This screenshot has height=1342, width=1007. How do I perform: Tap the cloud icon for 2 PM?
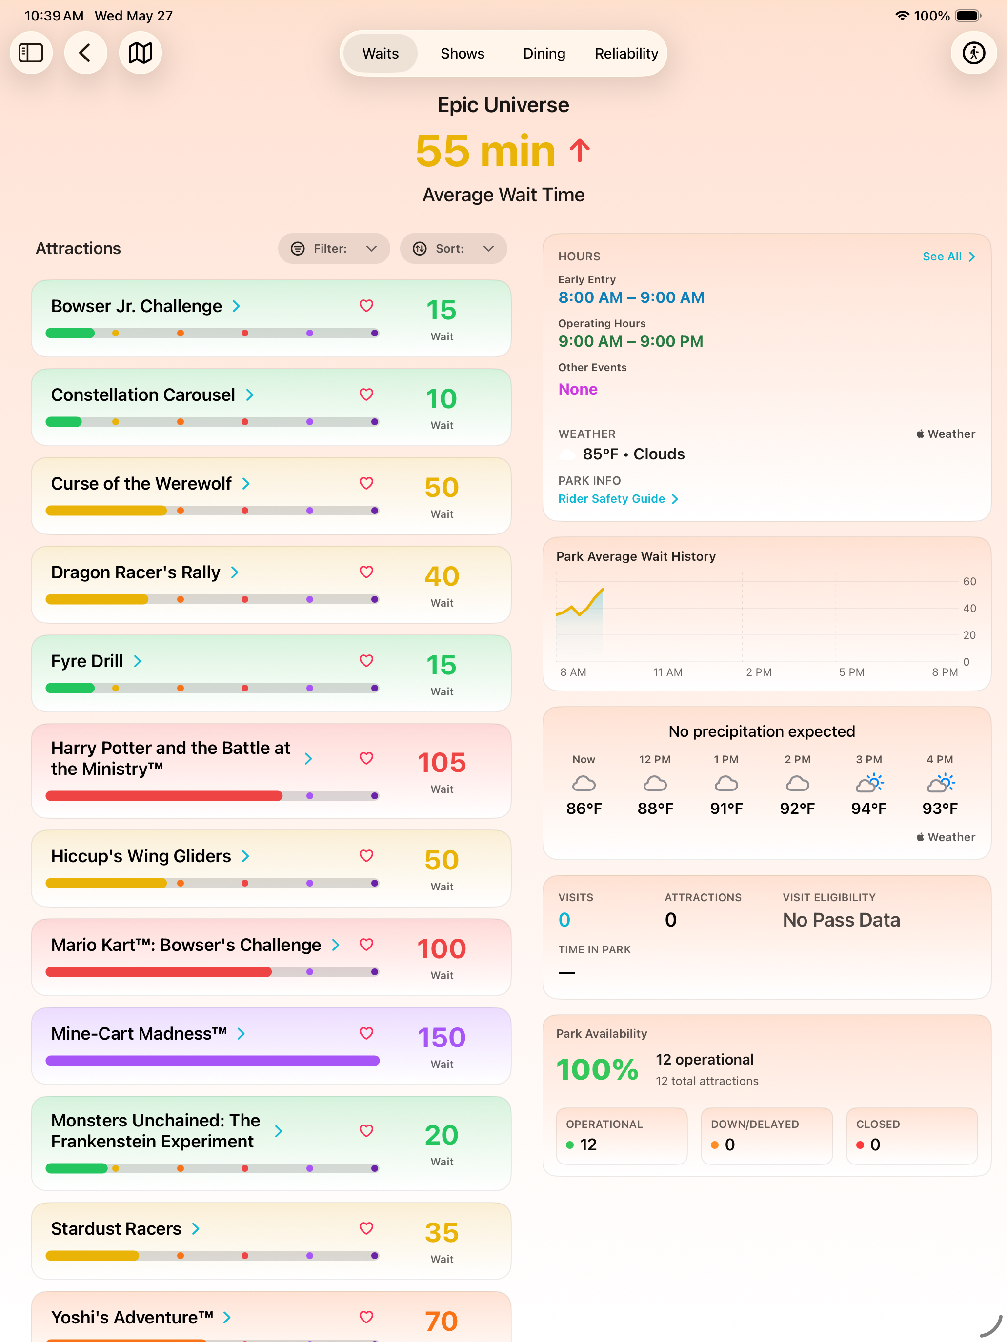797,783
